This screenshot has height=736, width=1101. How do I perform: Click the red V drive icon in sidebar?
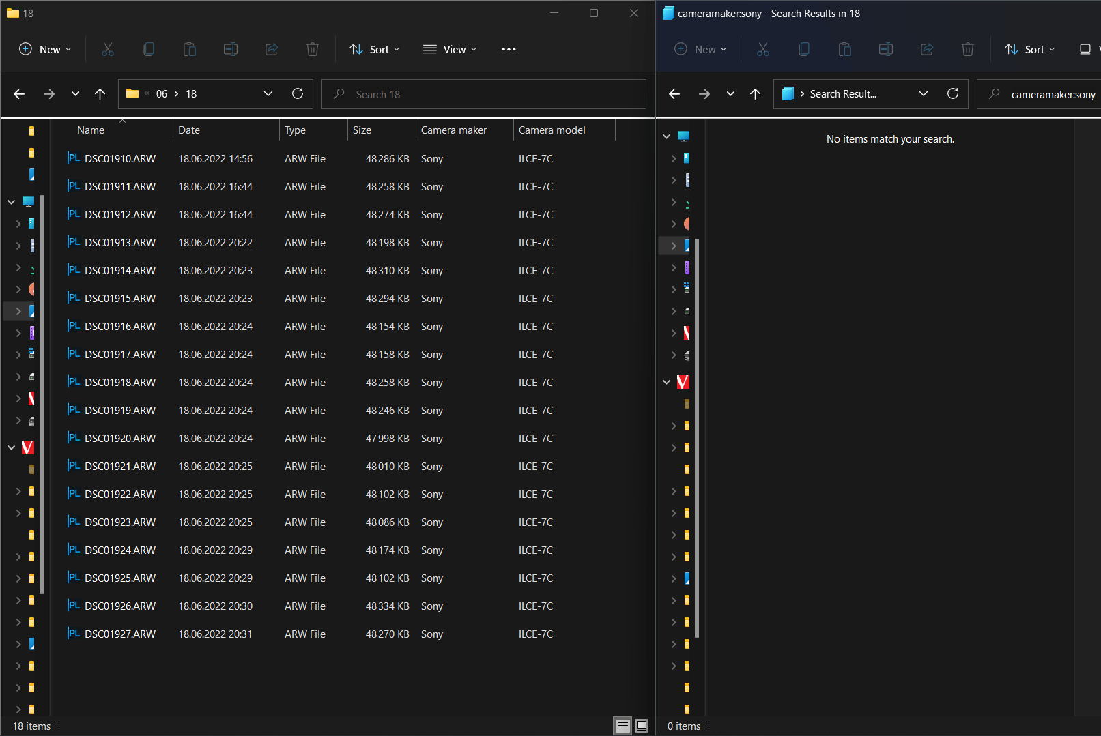(27, 447)
